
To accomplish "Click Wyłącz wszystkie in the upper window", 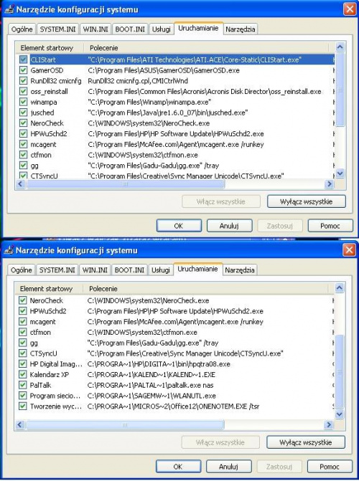I will pos(306,201).
